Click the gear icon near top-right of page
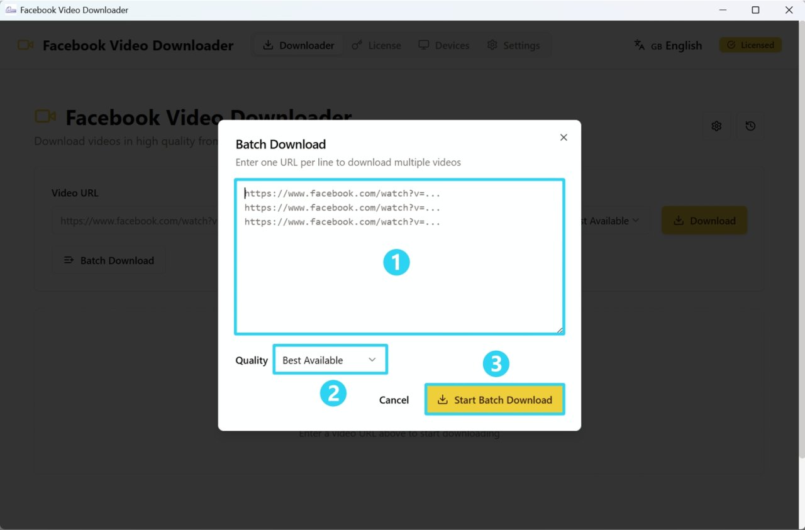 click(716, 126)
